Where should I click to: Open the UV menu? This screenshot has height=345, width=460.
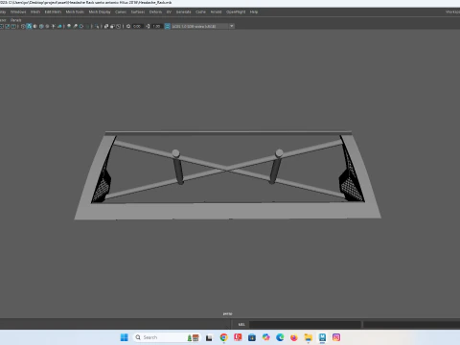tap(169, 11)
